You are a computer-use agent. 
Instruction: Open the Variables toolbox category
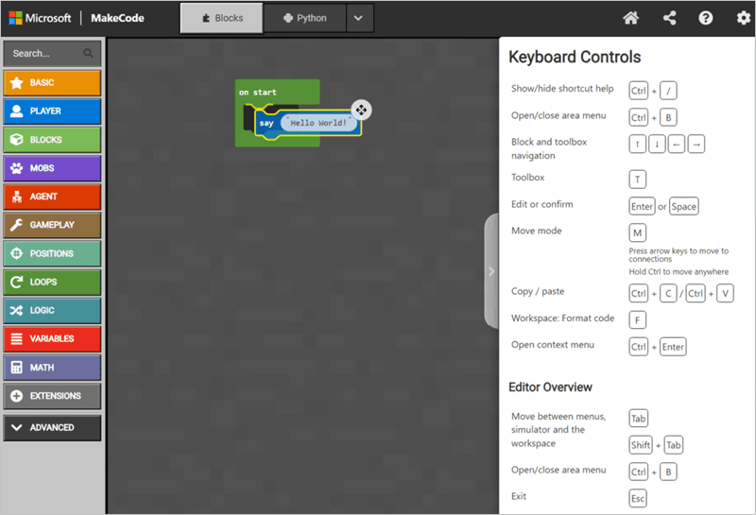52,339
